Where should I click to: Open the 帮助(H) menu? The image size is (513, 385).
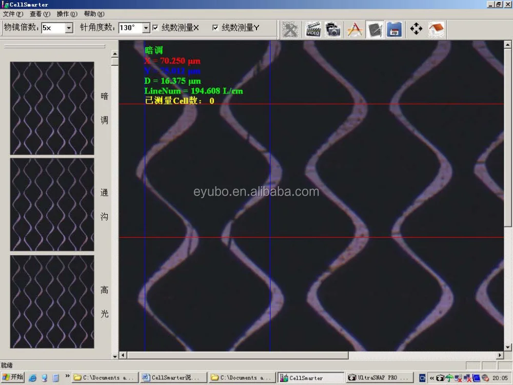coord(94,14)
